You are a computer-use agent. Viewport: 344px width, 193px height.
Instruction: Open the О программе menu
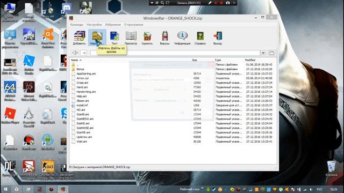[x=134, y=25]
